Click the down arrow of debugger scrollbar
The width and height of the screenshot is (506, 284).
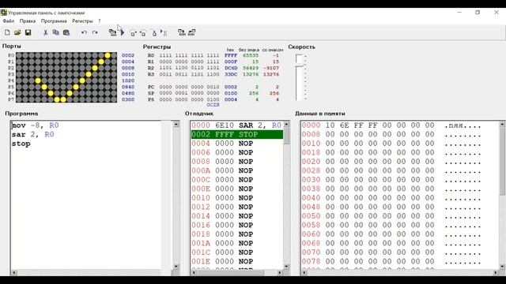[286, 267]
